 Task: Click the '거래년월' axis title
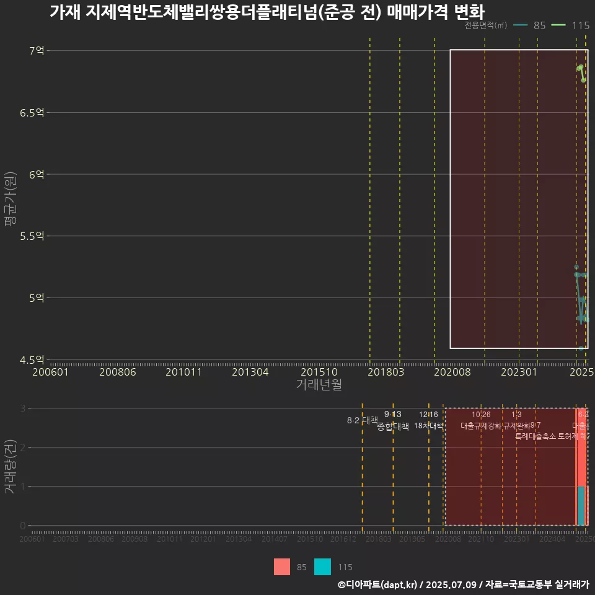tap(319, 384)
